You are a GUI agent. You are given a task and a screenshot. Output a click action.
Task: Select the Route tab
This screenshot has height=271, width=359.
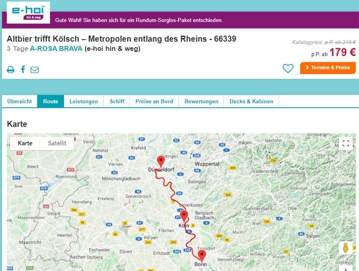[50, 101]
